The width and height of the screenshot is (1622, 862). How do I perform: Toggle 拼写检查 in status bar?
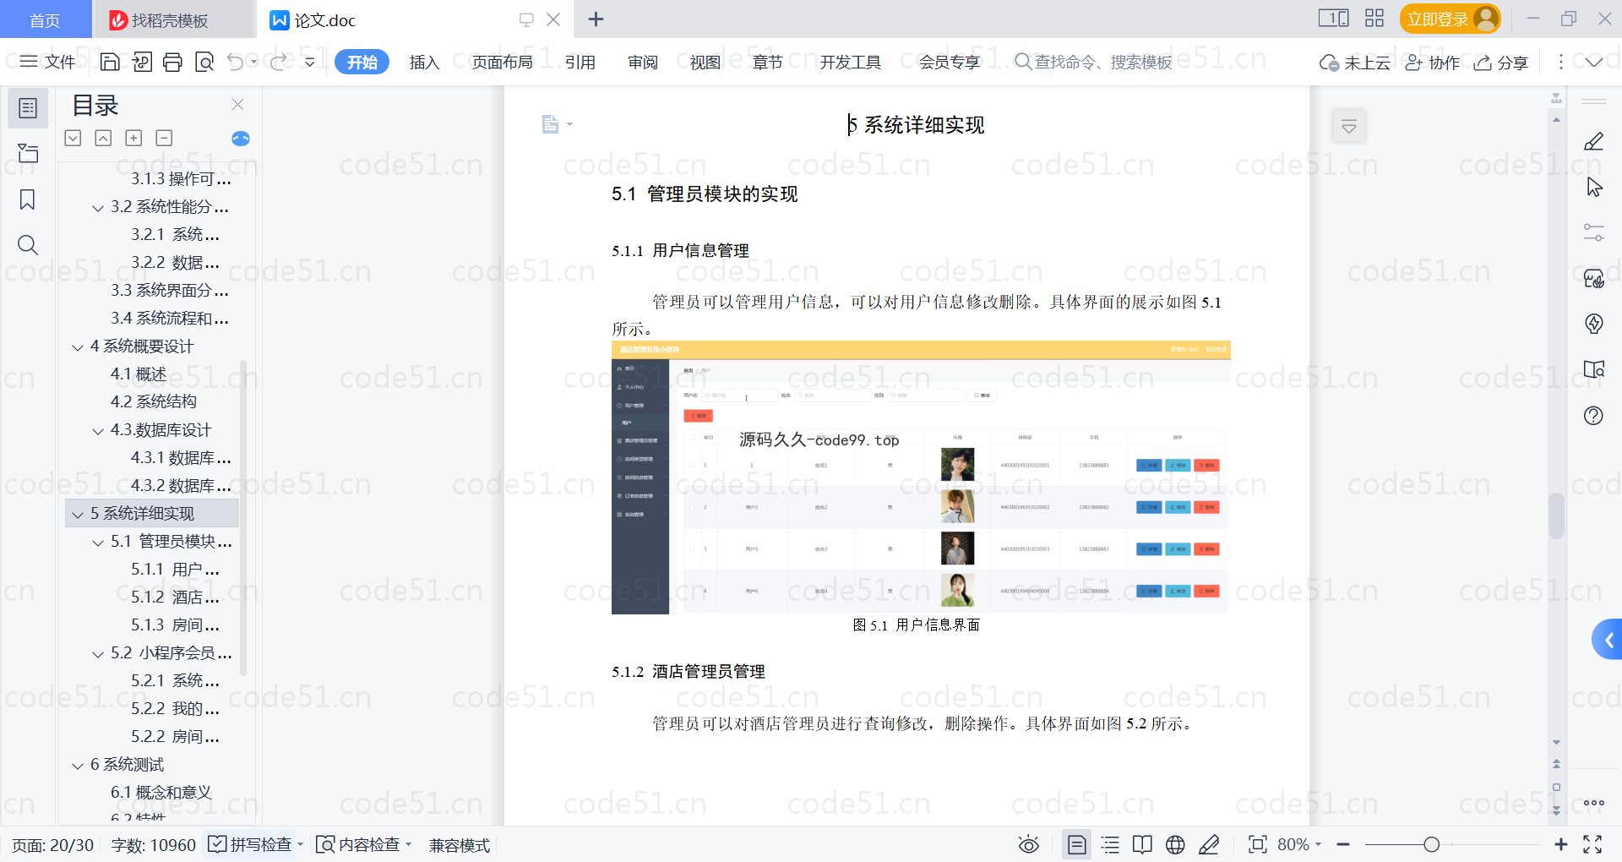coord(254,845)
